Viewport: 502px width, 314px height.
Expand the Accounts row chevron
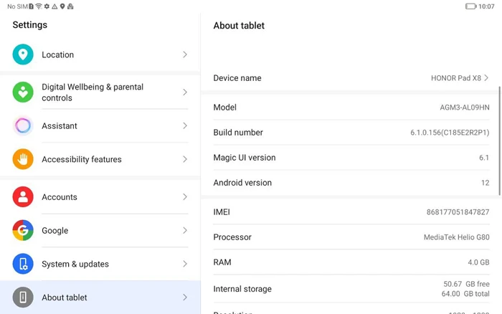click(x=185, y=197)
